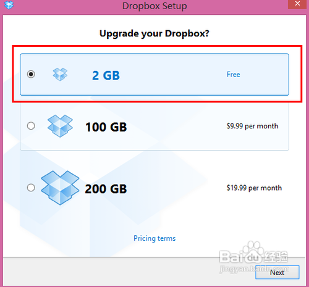309x287 pixels.
Task: Click the Free price text
Action: click(x=234, y=74)
